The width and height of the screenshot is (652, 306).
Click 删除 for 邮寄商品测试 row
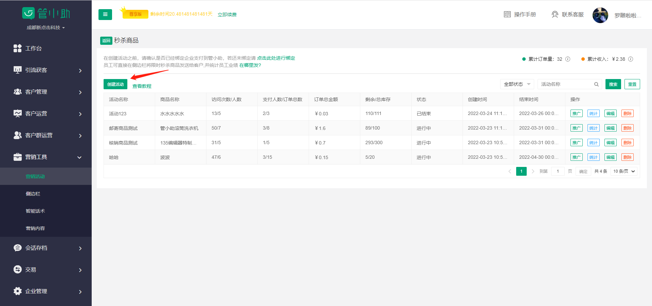tap(628, 128)
